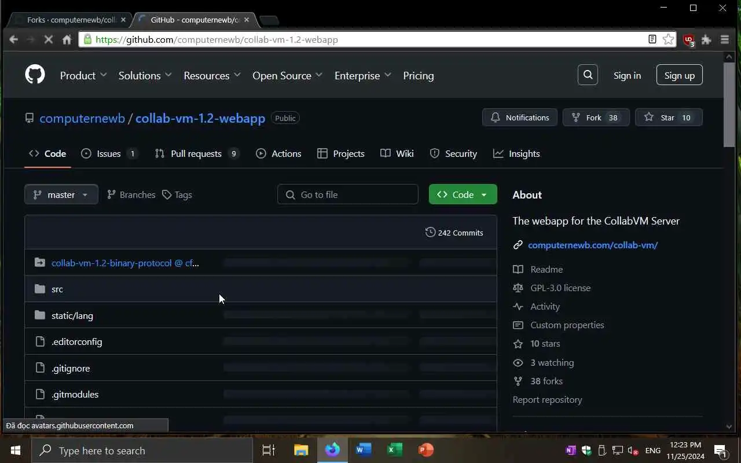The width and height of the screenshot is (741, 463).
Task: Click the browser back arrow
Action: point(14,39)
